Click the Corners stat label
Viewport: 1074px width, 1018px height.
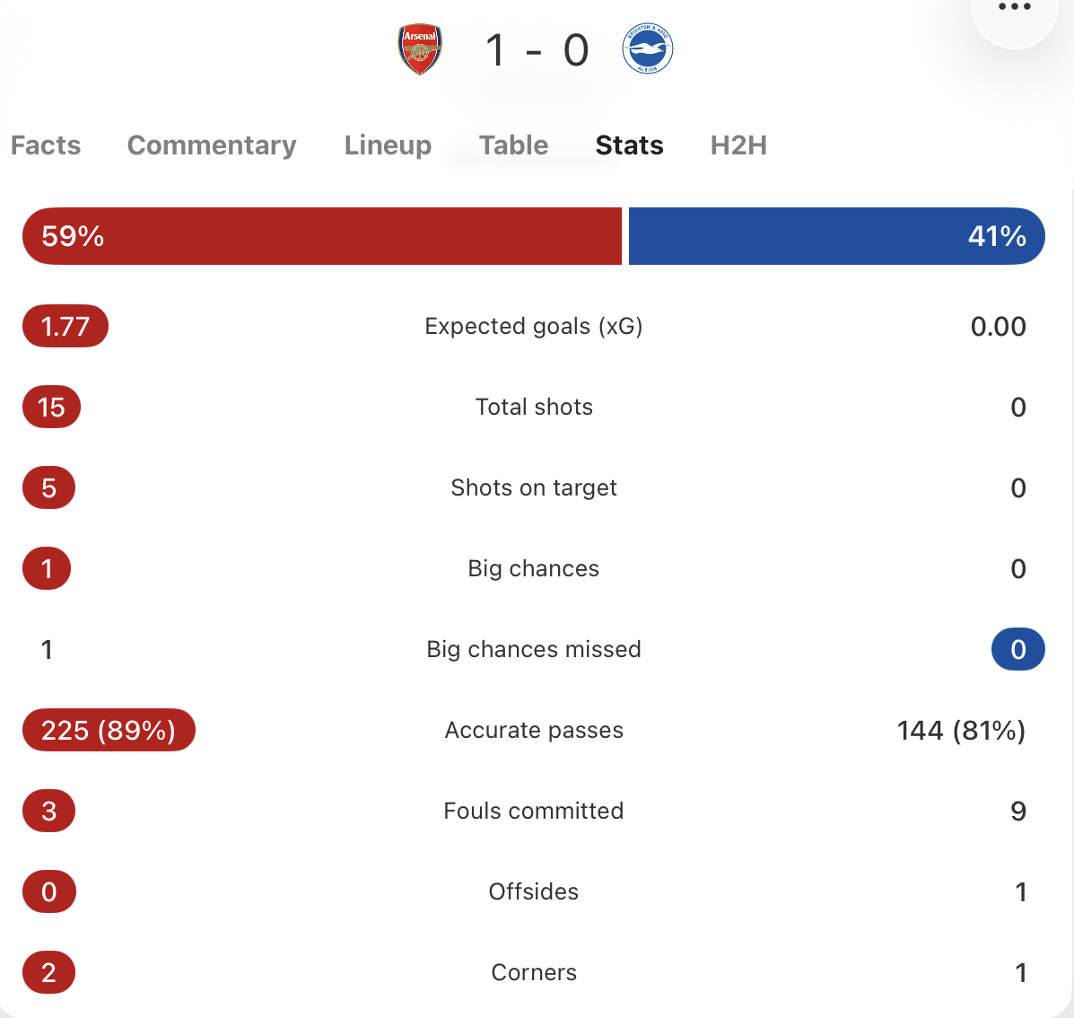[534, 972]
